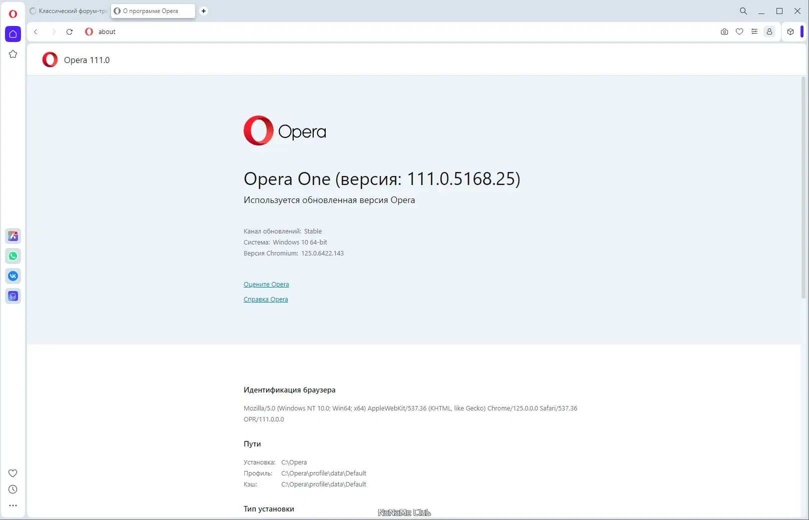Open sidebar setup three-dots menu

(13, 505)
